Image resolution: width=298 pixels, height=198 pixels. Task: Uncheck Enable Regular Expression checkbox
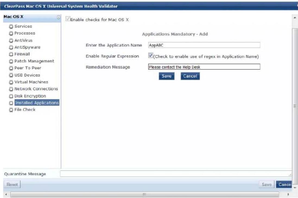[151, 55]
